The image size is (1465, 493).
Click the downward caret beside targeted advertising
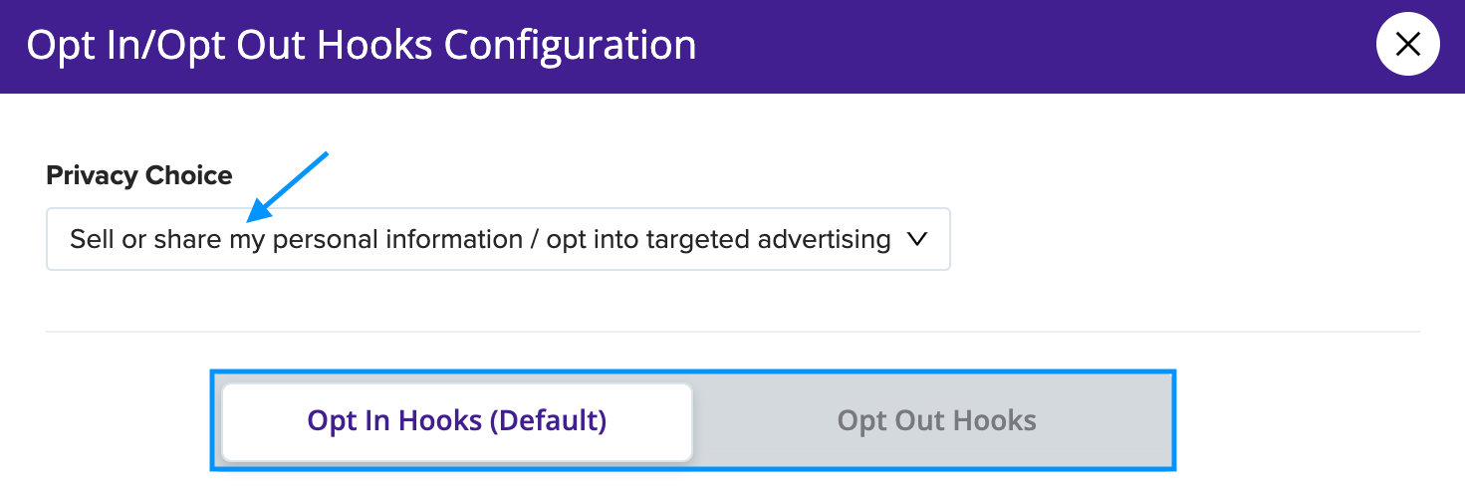click(x=917, y=239)
